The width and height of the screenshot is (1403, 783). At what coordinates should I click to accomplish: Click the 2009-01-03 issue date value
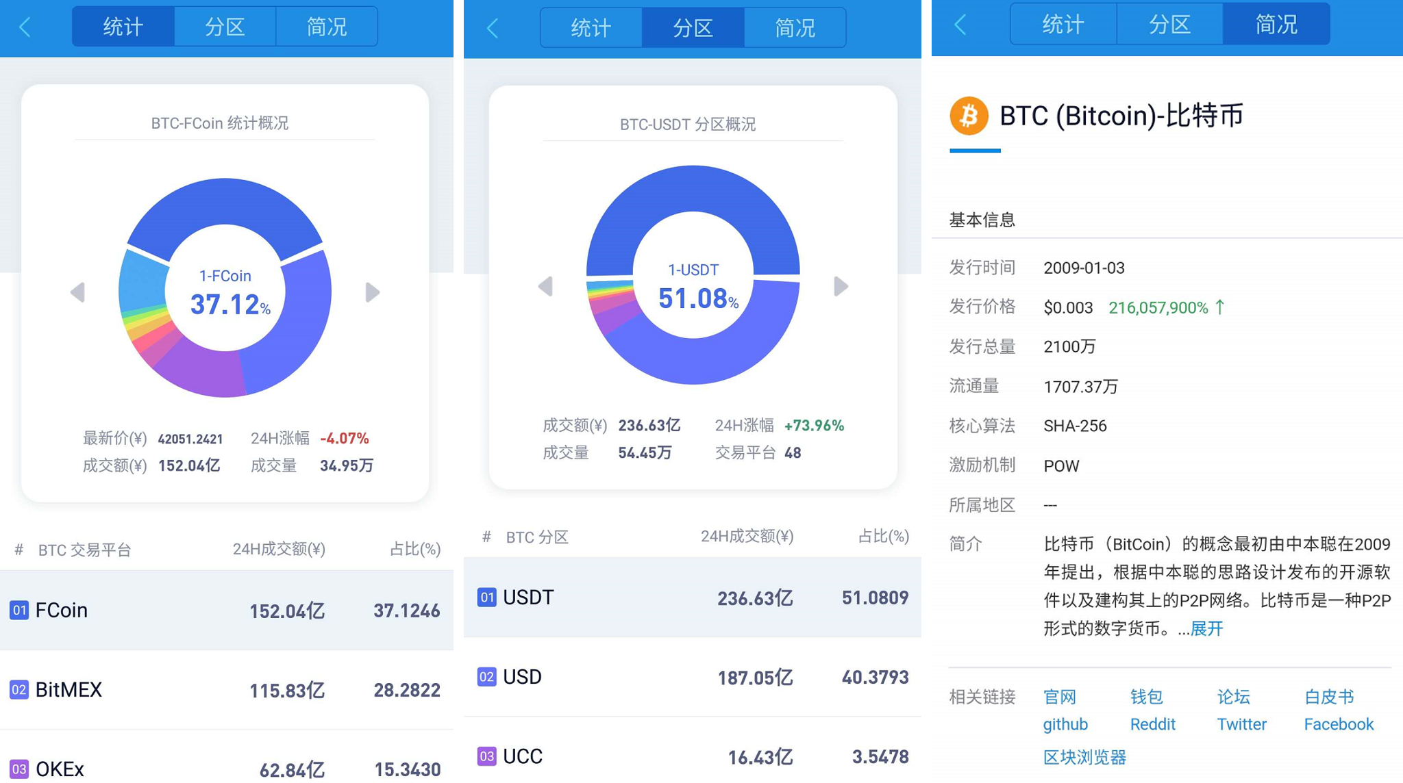coord(1084,268)
